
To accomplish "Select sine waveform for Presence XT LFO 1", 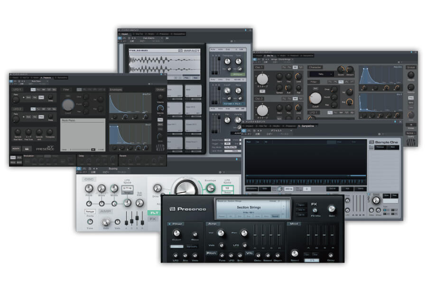I will pos(33,89).
